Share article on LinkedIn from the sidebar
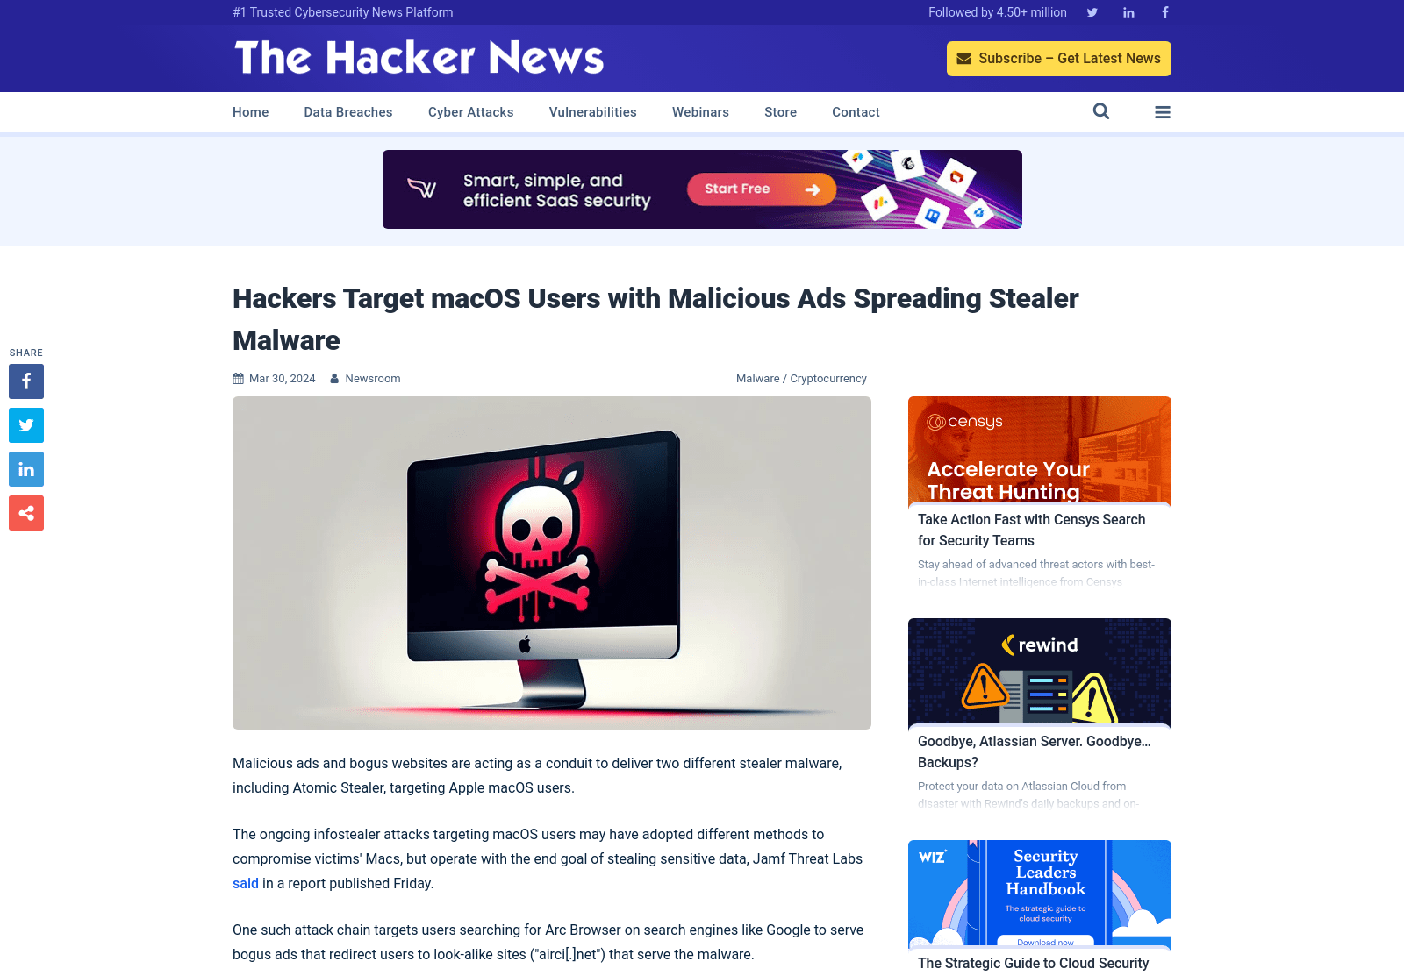Viewport: 1404px width, 976px height. coord(26,469)
